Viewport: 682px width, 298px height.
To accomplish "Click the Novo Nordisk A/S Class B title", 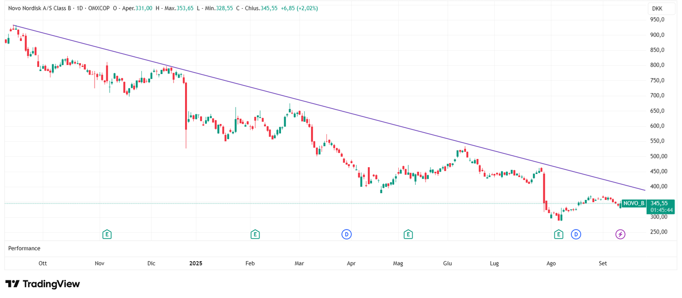I will point(40,9).
